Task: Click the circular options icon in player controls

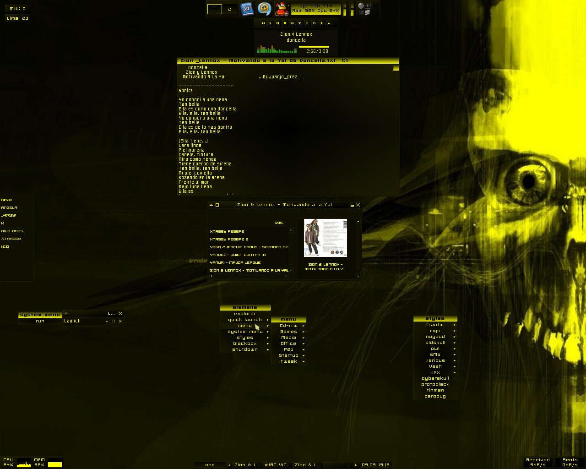Action: pos(314,23)
